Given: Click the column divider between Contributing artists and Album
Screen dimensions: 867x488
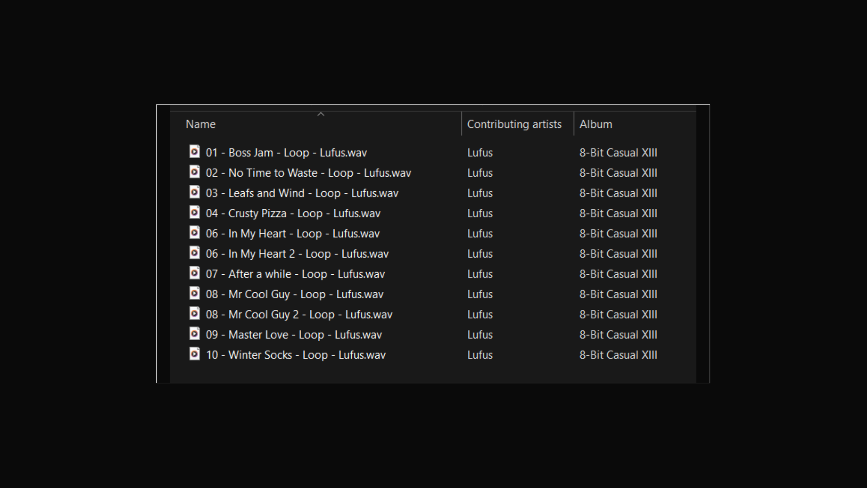Looking at the screenshot, I should click(x=573, y=124).
